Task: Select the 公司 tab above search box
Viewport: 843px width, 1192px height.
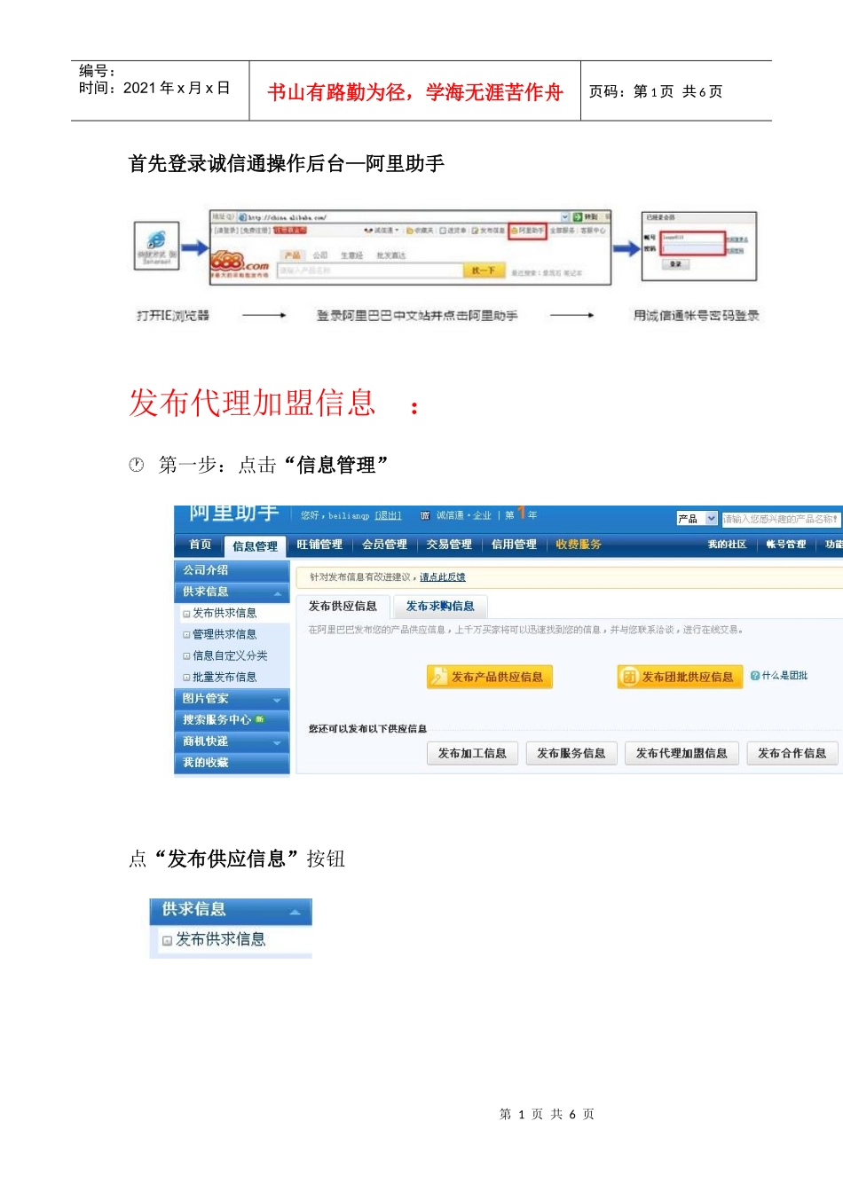Action: [x=320, y=255]
